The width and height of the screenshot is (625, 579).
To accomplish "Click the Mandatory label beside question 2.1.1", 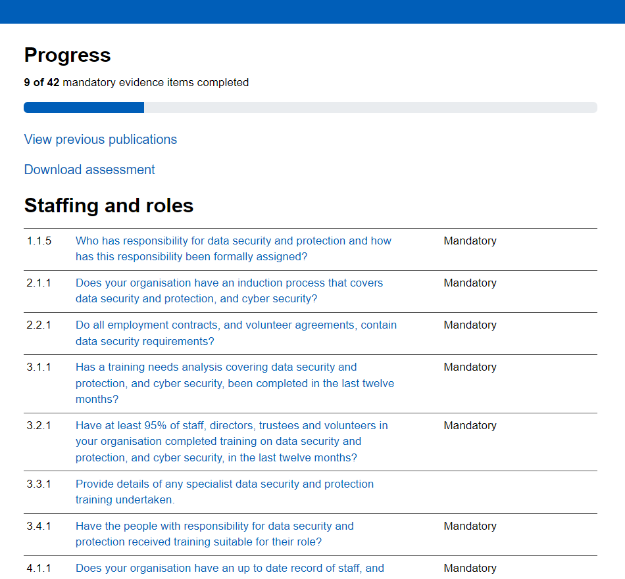I will 470,283.
